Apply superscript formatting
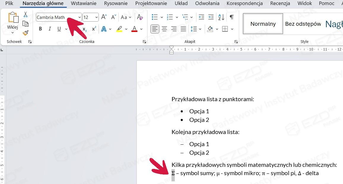343x184 pixels. (94, 29)
